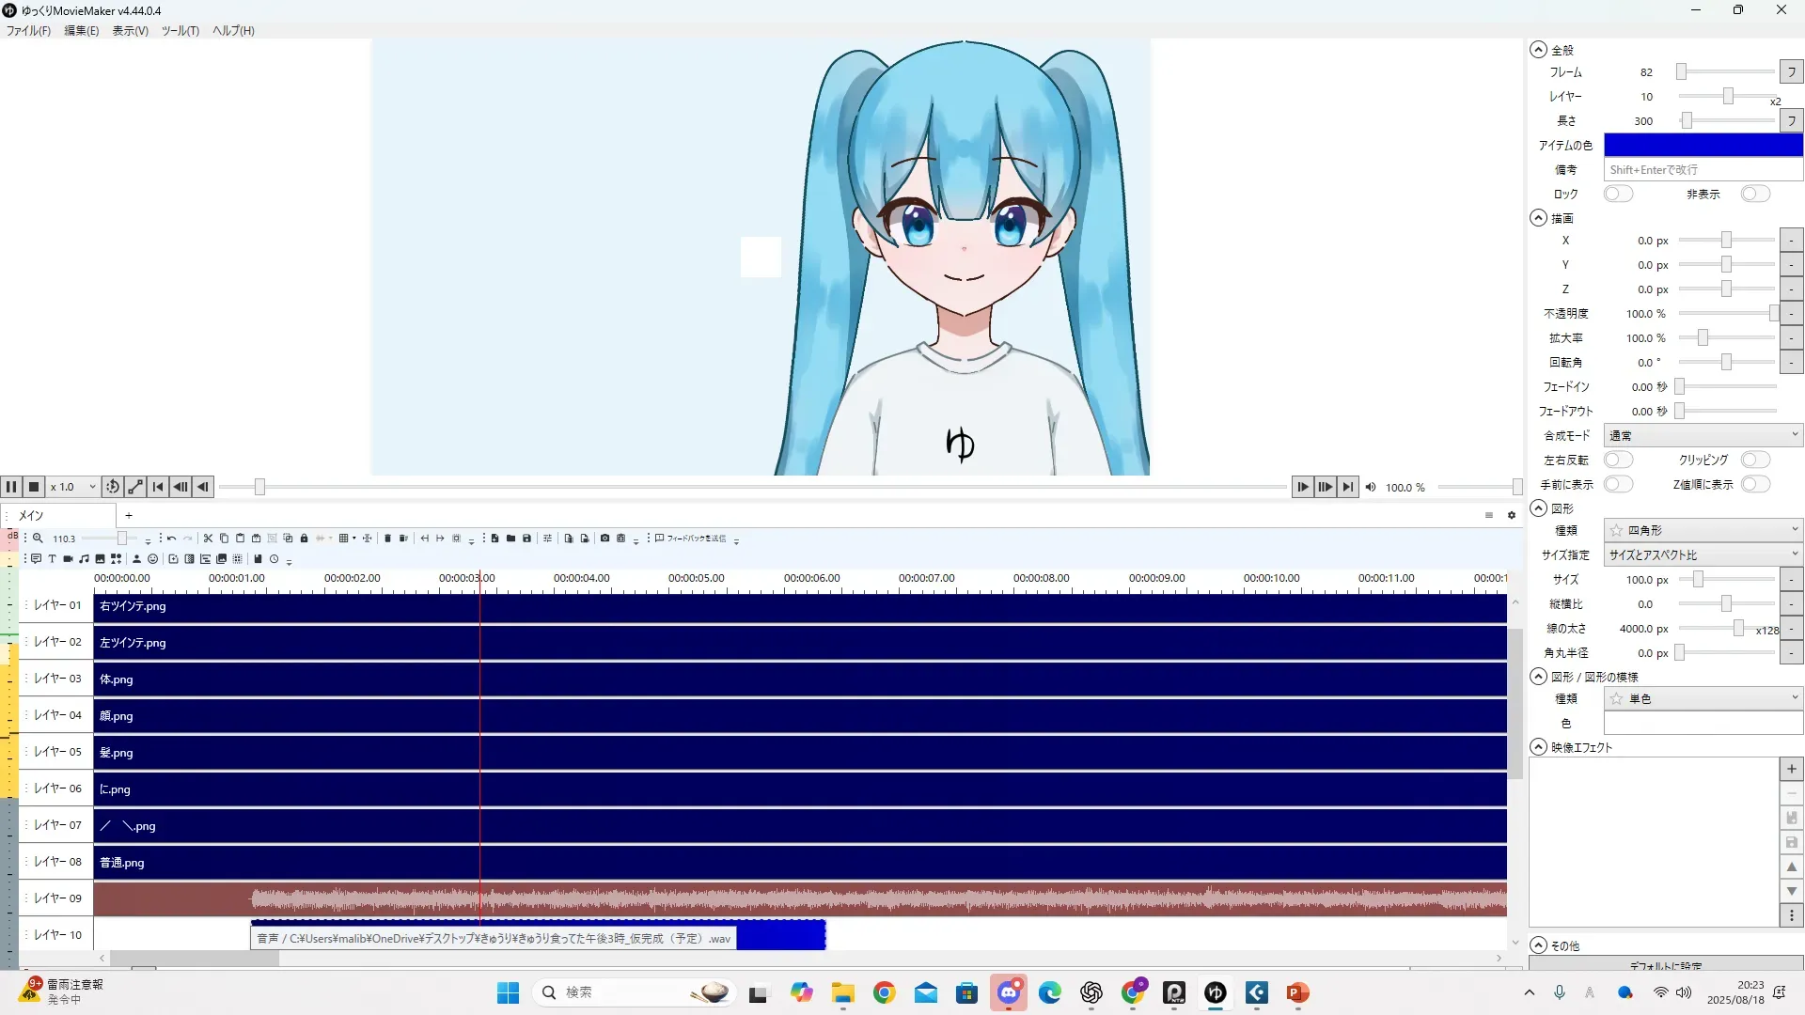Click the smiley face icon in toolbar
Image resolution: width=1805 pixels, height=1015 pixels.
[152, 559]
